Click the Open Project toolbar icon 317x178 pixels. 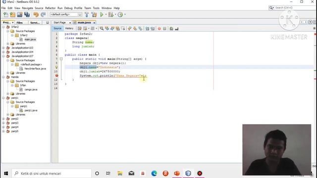point(20,14)
